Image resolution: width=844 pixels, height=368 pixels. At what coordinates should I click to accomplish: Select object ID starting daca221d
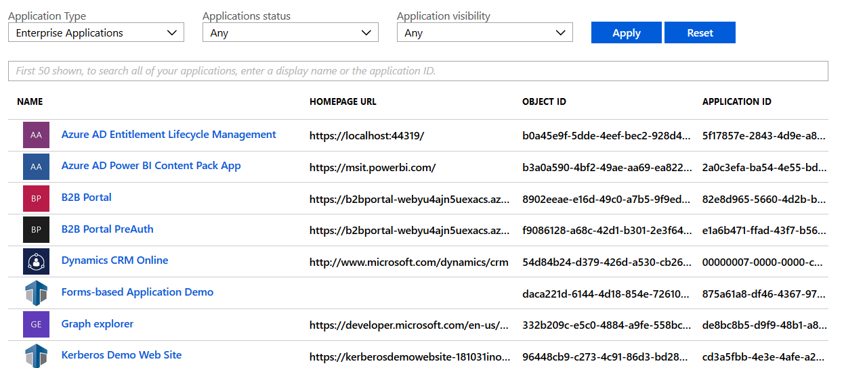[607, 294]
